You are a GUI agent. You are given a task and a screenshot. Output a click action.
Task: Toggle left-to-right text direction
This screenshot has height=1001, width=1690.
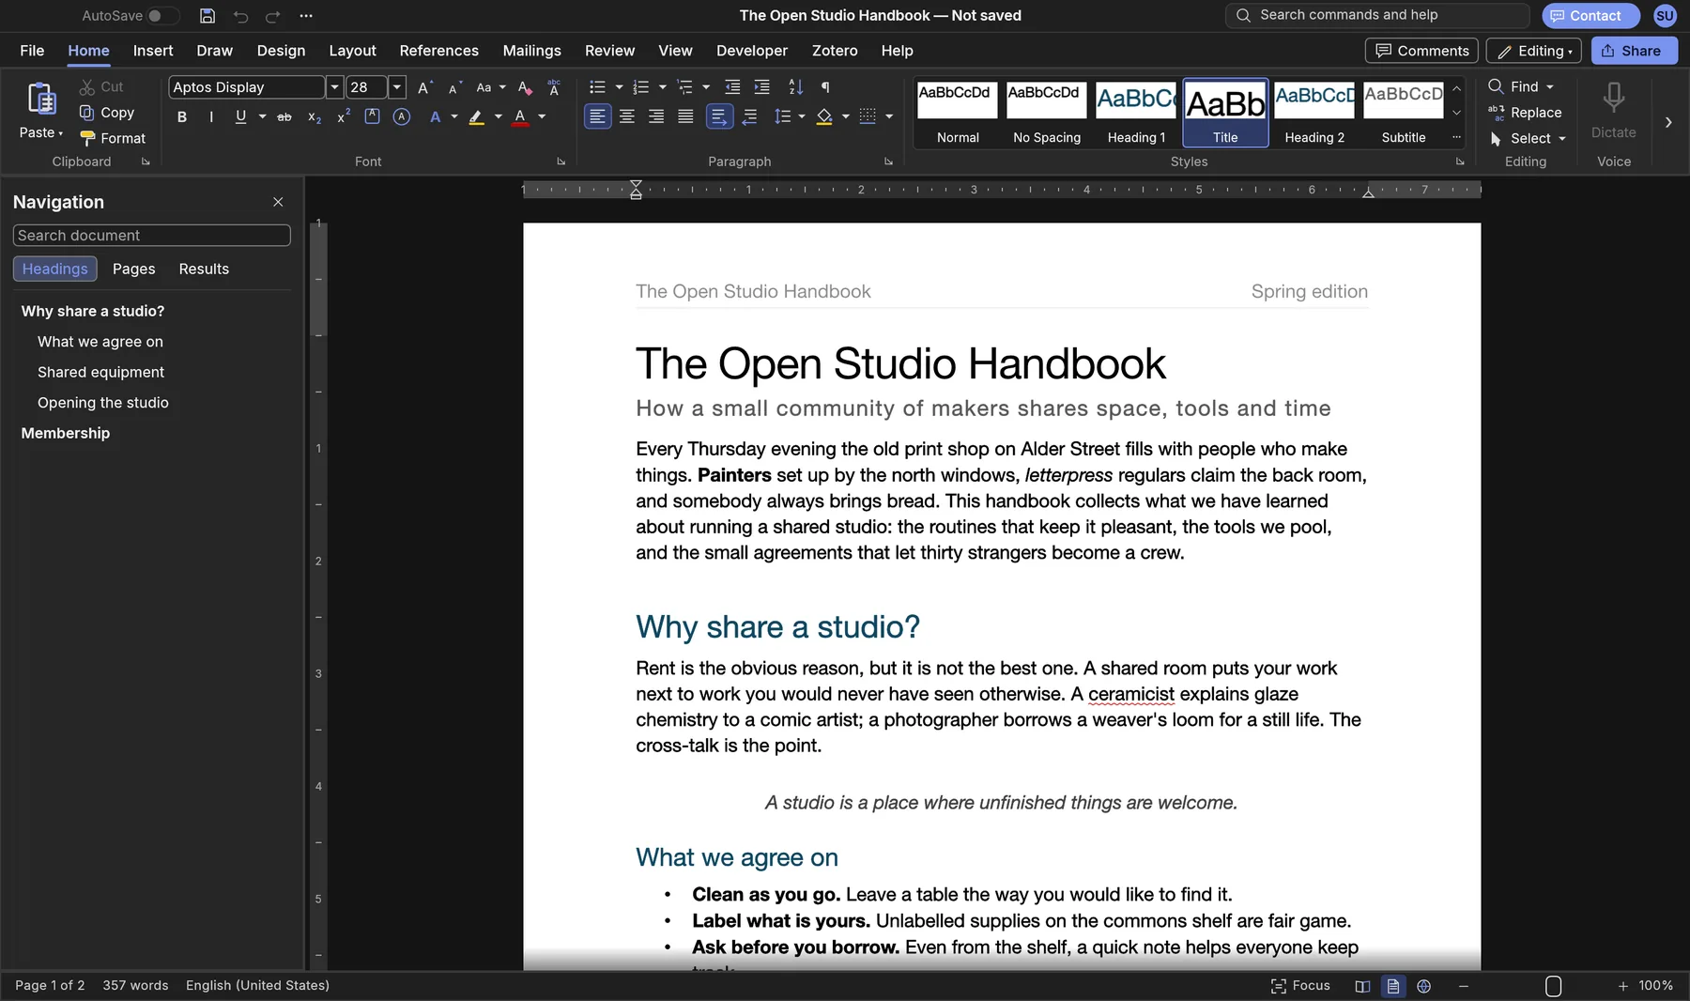(718, 116)
